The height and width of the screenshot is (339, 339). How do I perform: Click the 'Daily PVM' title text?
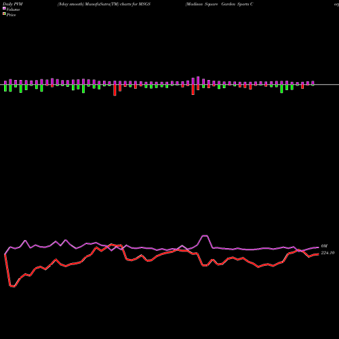pyautogui.click(x=13, y=4)
